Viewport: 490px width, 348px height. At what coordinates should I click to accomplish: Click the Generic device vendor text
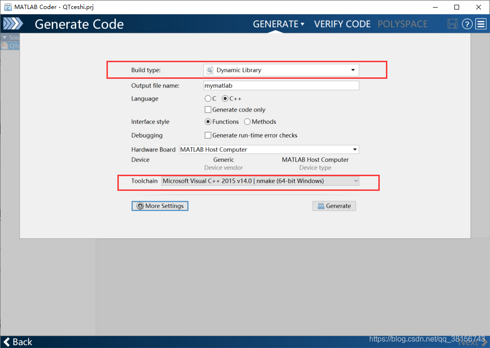[x=223, y=160]
